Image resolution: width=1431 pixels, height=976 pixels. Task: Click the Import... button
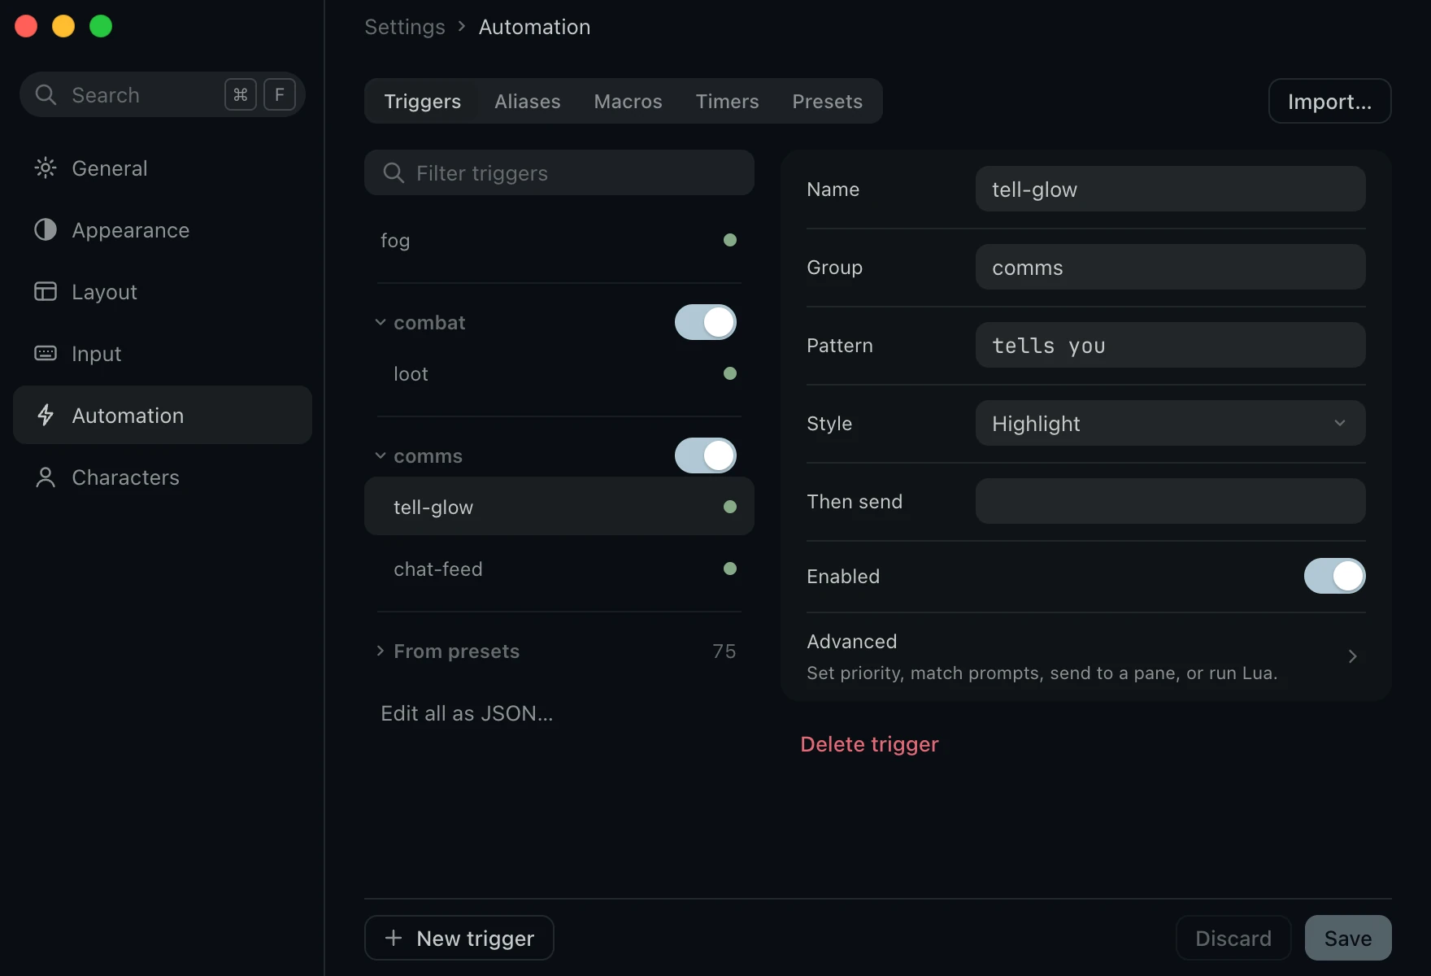[x=1330, y=102]
